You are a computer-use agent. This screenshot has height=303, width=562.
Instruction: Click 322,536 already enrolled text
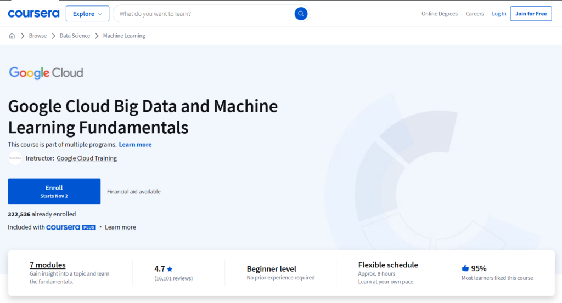tap(42, 214)
